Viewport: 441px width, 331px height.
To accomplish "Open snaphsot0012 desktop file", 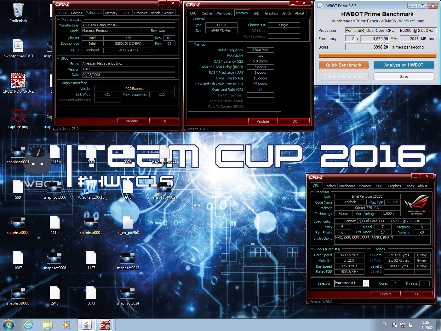I will pyautogui.click(x=91, y=225).
